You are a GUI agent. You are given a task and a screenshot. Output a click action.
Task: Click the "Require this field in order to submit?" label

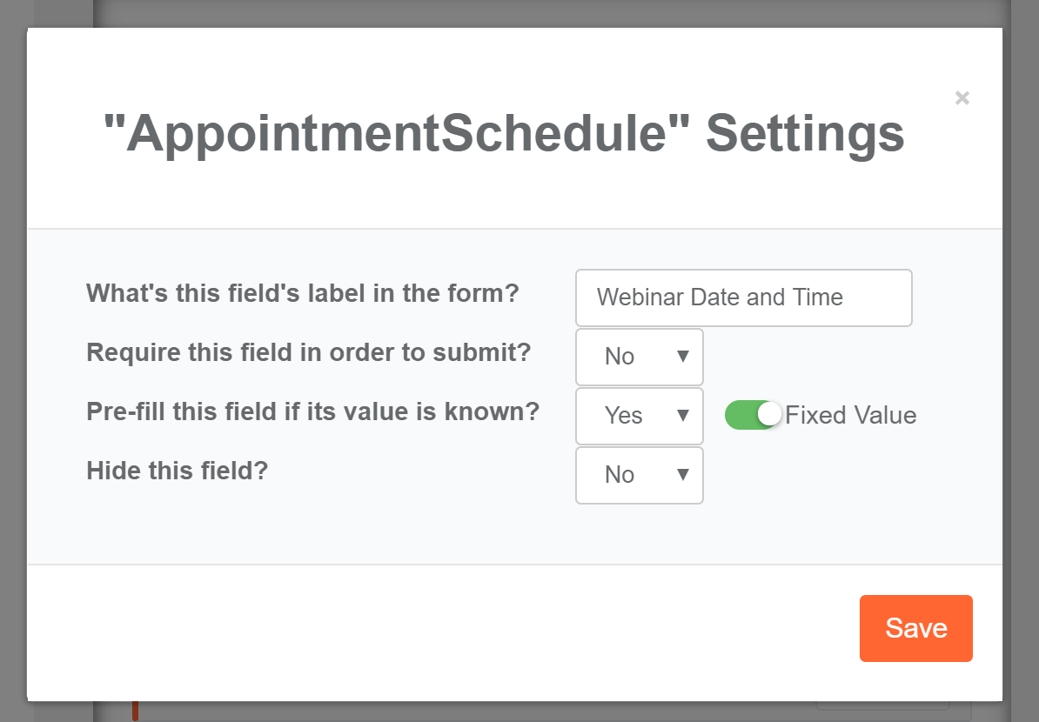pos(309,352)
